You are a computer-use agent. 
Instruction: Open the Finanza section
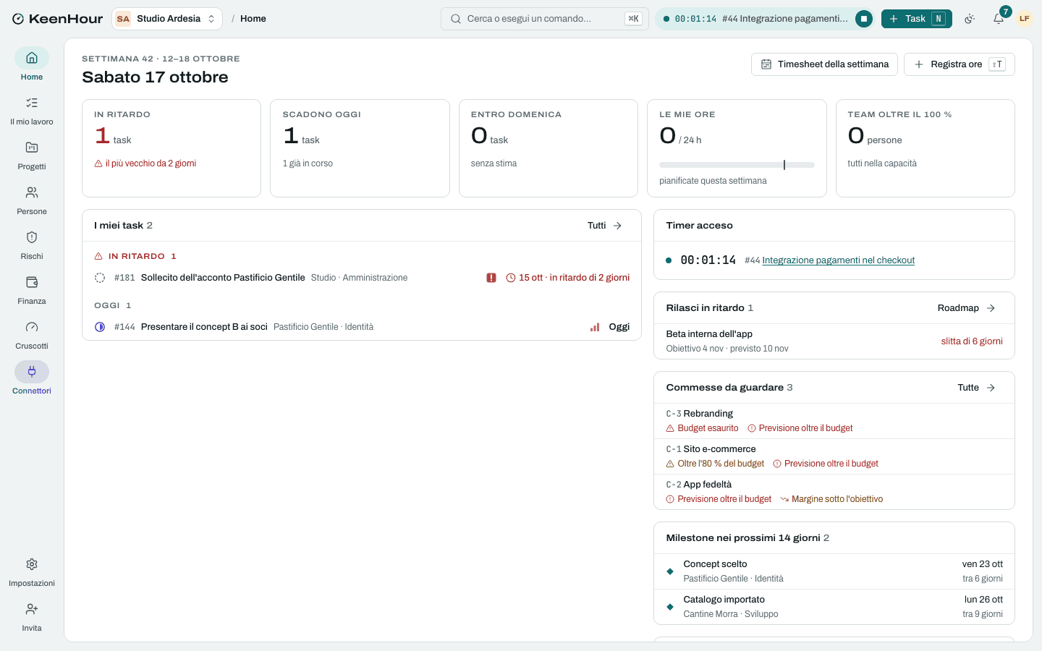32,289
